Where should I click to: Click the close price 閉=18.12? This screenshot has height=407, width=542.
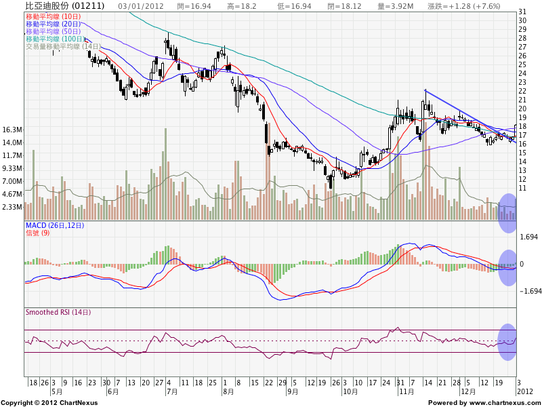pyautogui.click(x=344, y=6)
